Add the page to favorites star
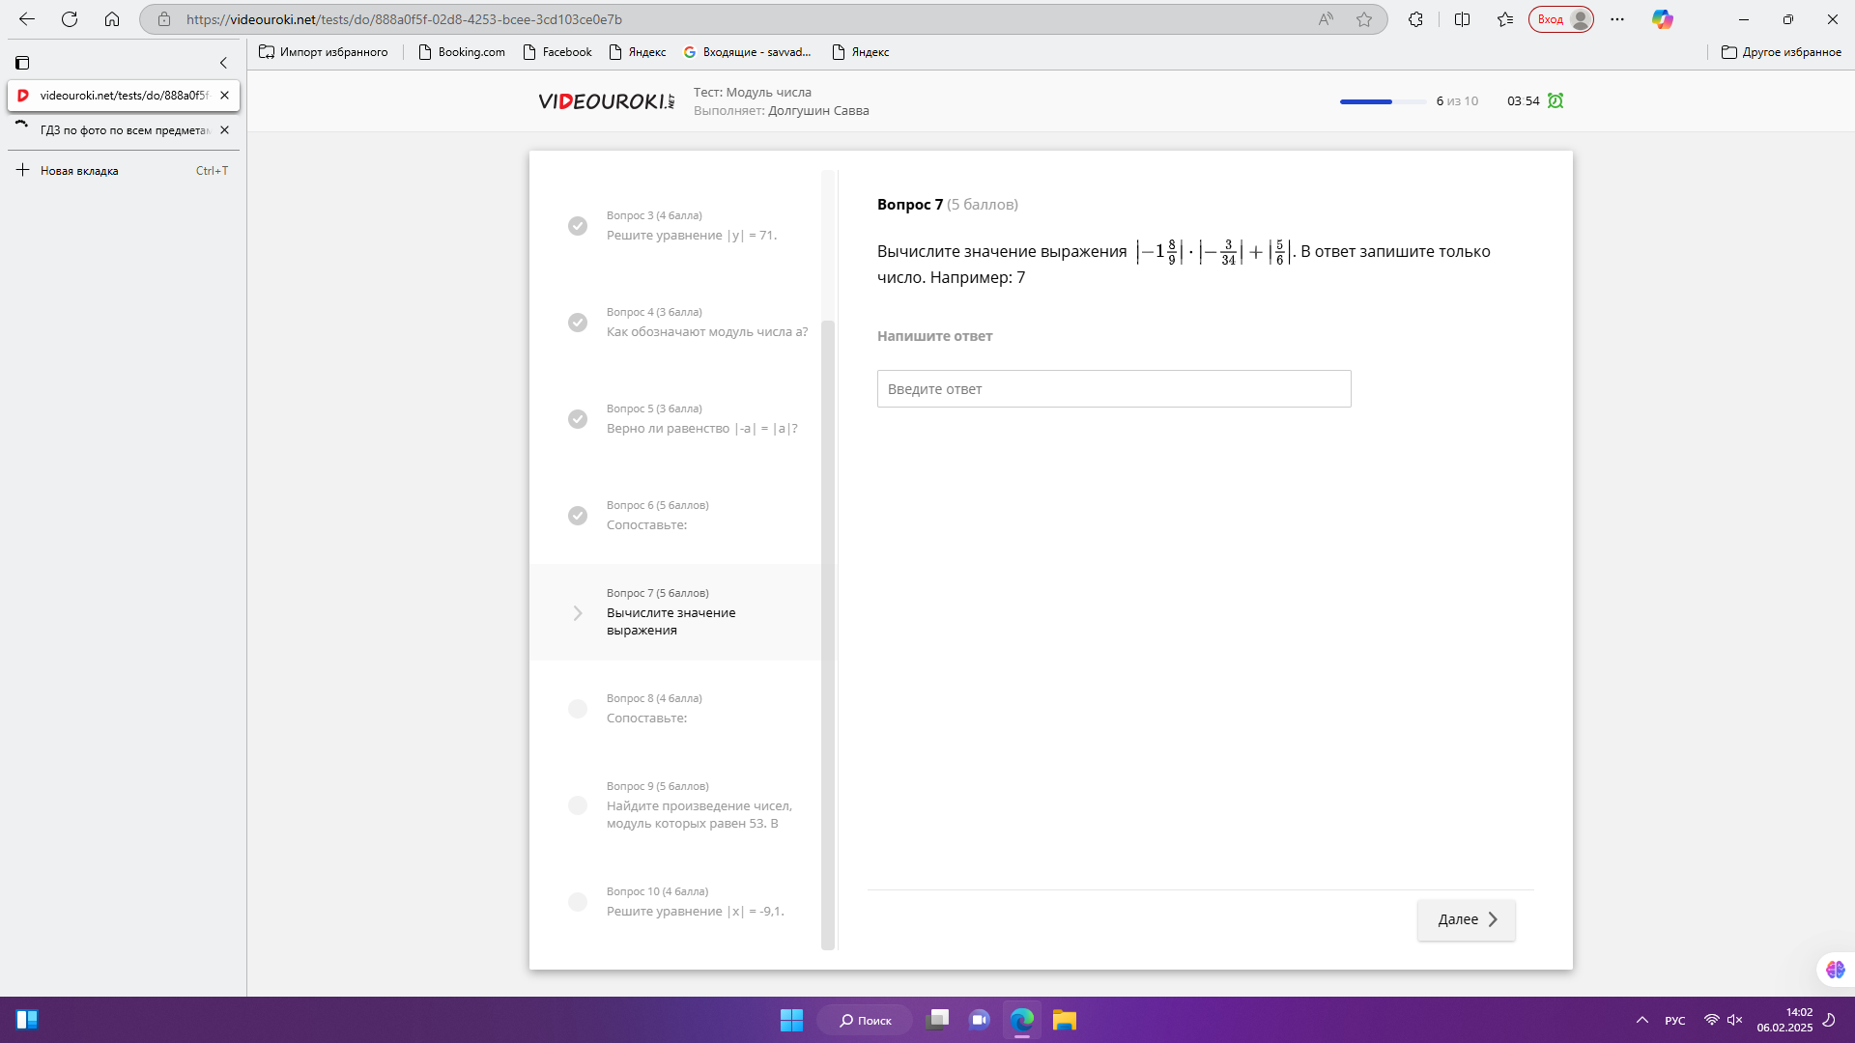The height and width of the screenshot is (1043, 1855). tap(1364, 19)
